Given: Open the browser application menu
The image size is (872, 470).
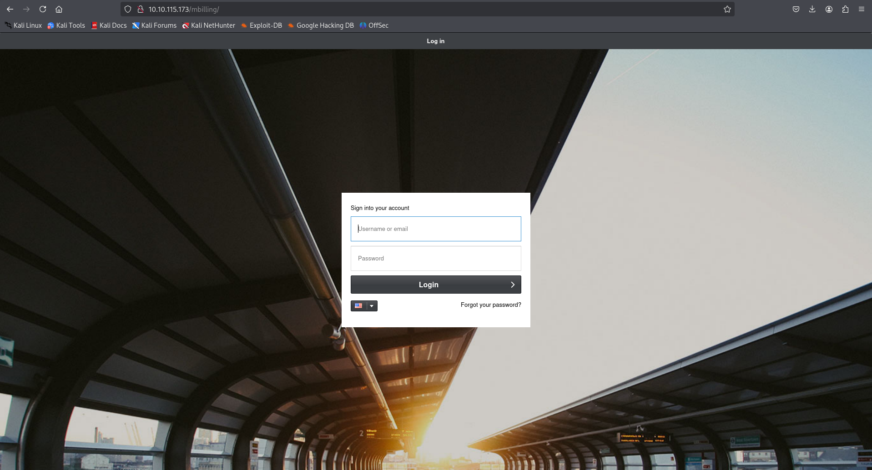Looking at the screenshot, I should (862, 9).
